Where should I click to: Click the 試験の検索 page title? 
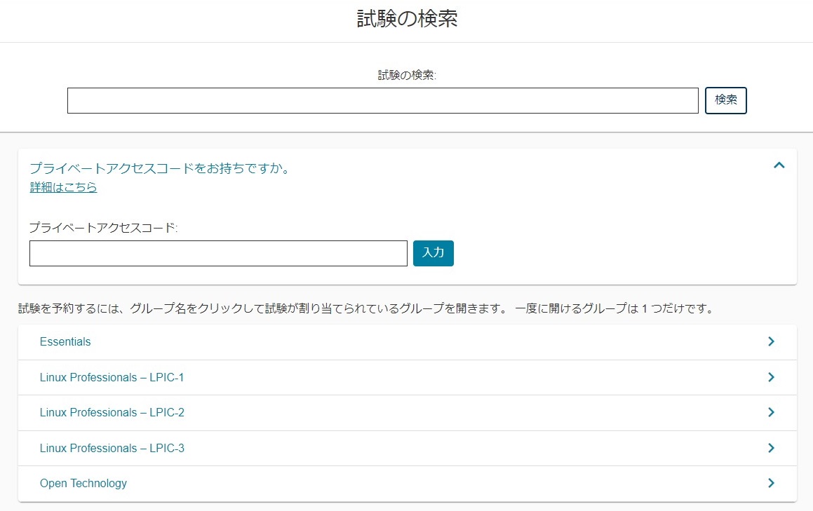click(406, 20)
